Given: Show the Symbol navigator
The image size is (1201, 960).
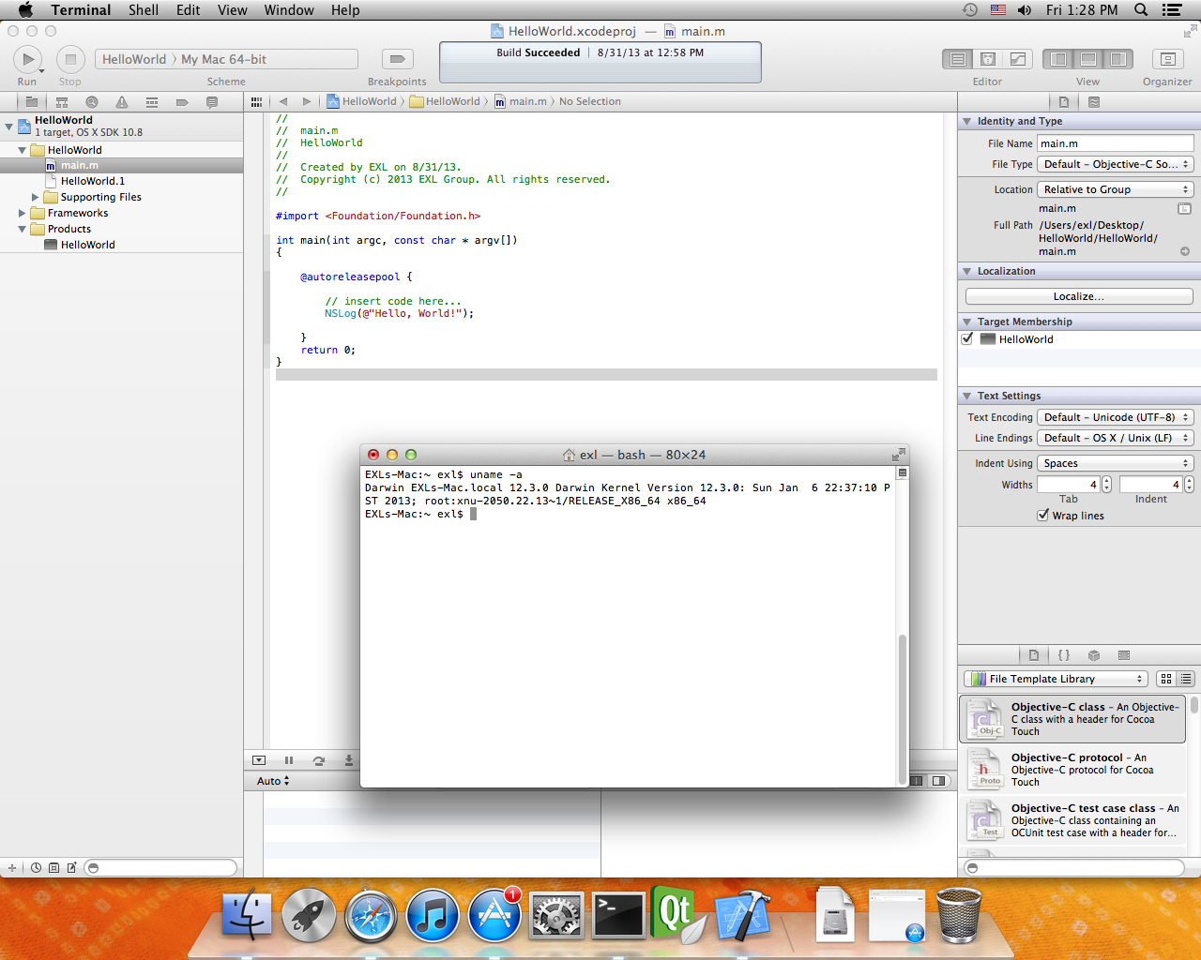Looking at the screenshot, I should click(62, 102).
